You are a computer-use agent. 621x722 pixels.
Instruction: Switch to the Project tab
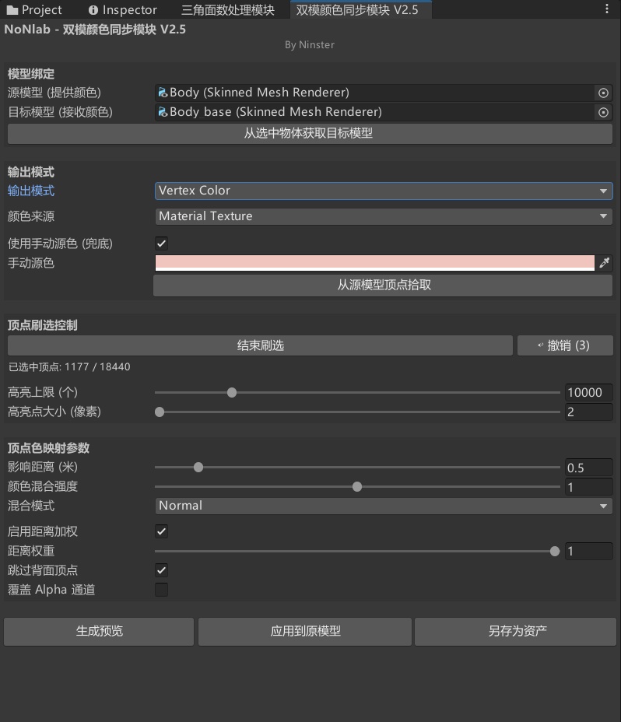(x=34, y=9)
